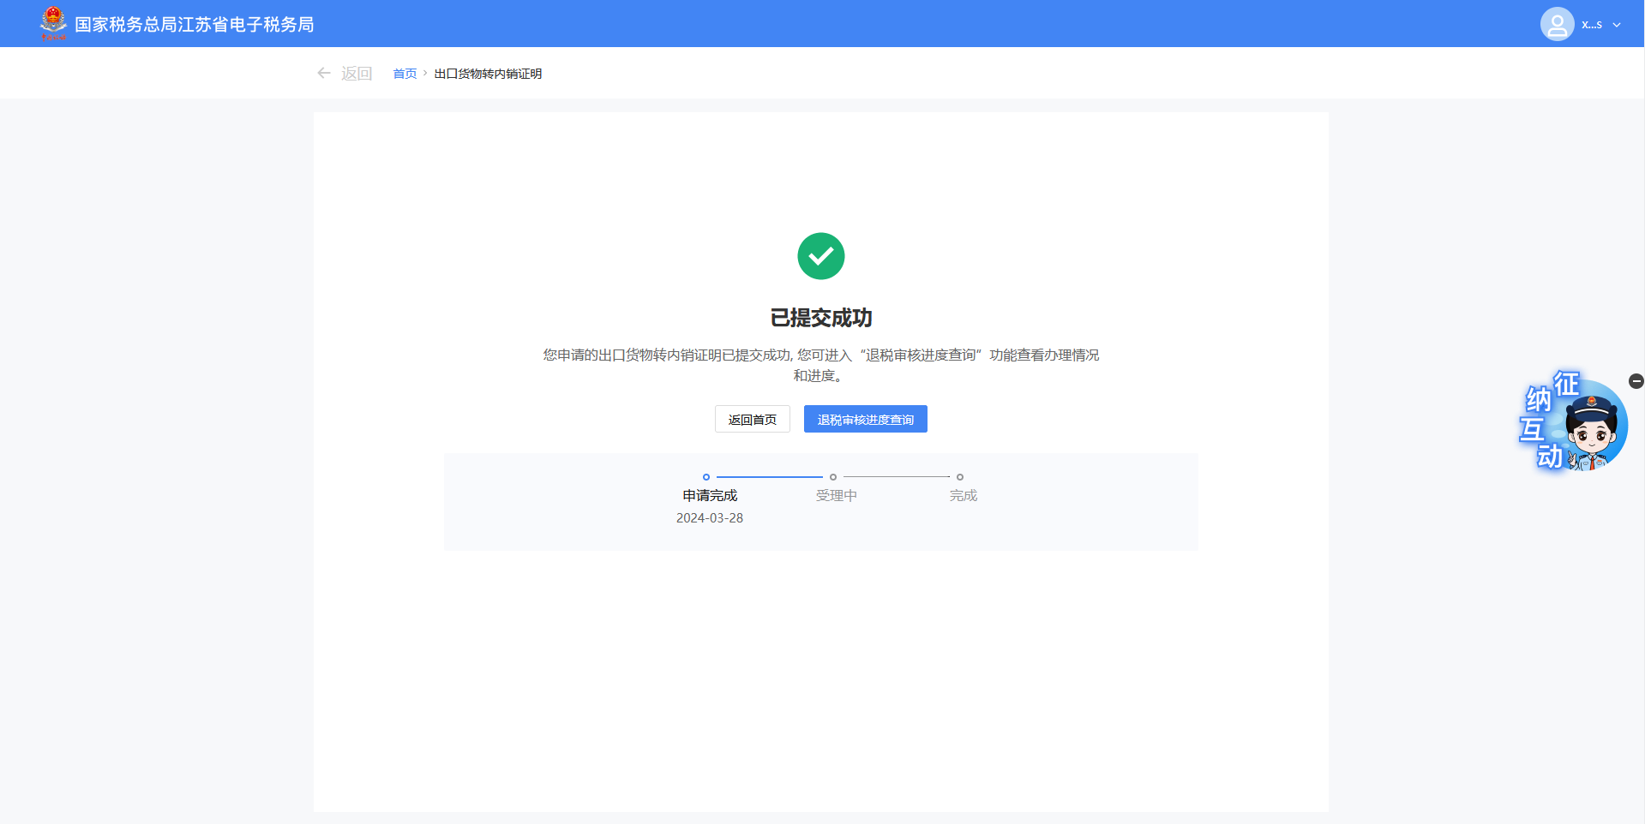The width and height of the screenshot is (1645, 824).
Task: Go to 首页 via breadcrumb
Action: tap(405, 74)
